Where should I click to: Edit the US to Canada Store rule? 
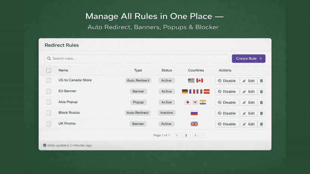coord(249,81)
